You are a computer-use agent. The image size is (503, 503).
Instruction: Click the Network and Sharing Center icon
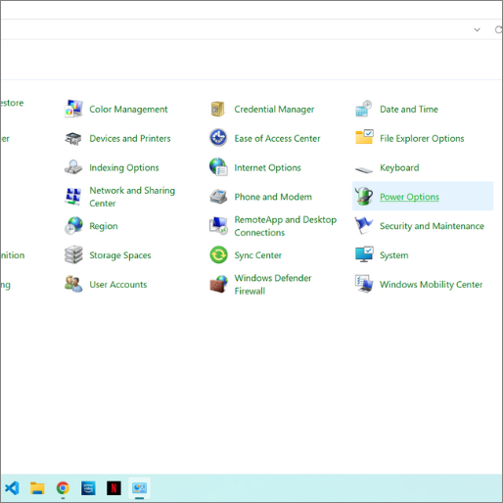73,197
